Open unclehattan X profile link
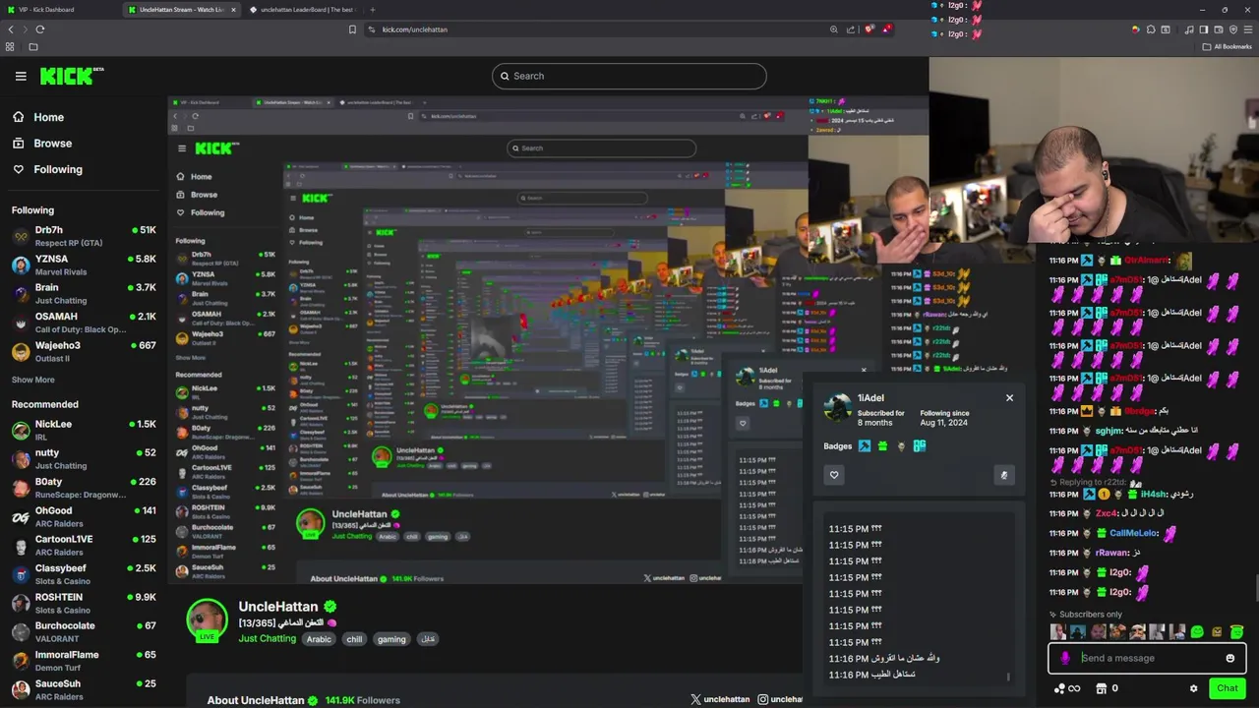 pyautogui.click(x=720, y=699)
